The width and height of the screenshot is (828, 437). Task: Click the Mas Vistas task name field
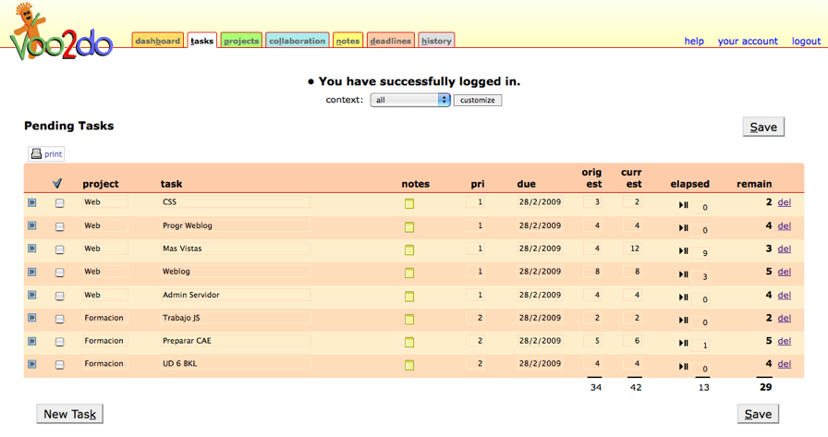[x=234, y=249]
